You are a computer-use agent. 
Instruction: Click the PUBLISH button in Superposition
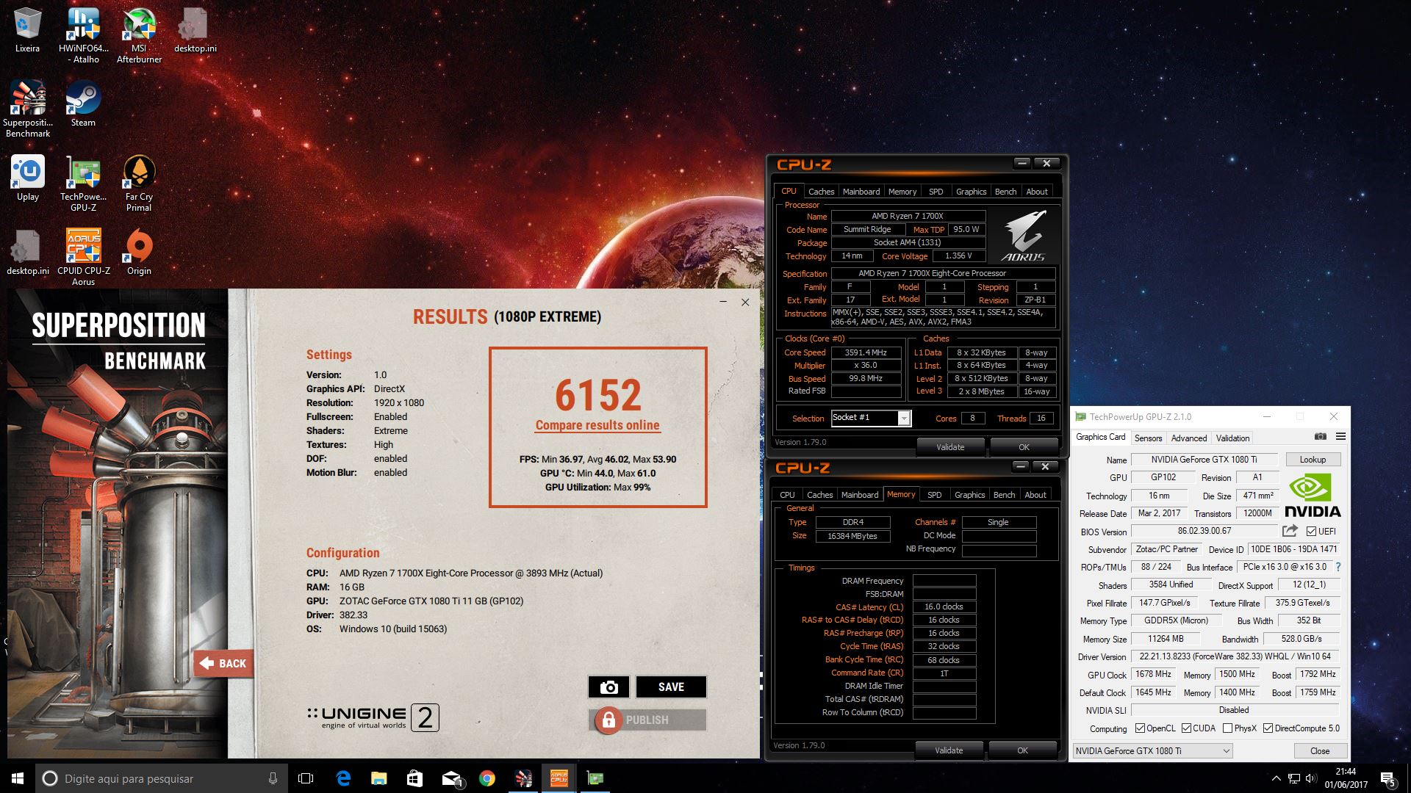pyautogui.click(x=647, y=720)
